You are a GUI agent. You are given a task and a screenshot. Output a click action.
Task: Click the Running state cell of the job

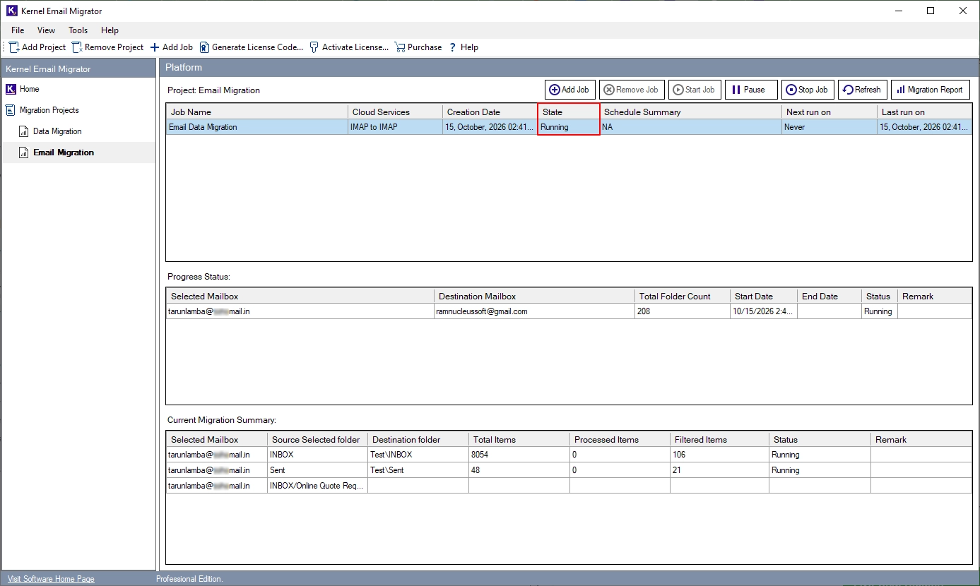pos(569,127)
